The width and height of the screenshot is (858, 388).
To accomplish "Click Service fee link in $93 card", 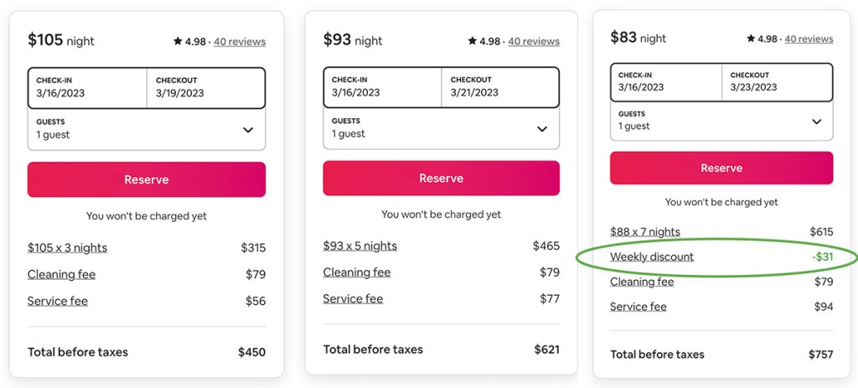I will click(x=353, y=299).
